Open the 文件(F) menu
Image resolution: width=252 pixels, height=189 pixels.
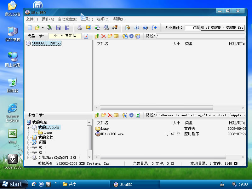[32, 19]
